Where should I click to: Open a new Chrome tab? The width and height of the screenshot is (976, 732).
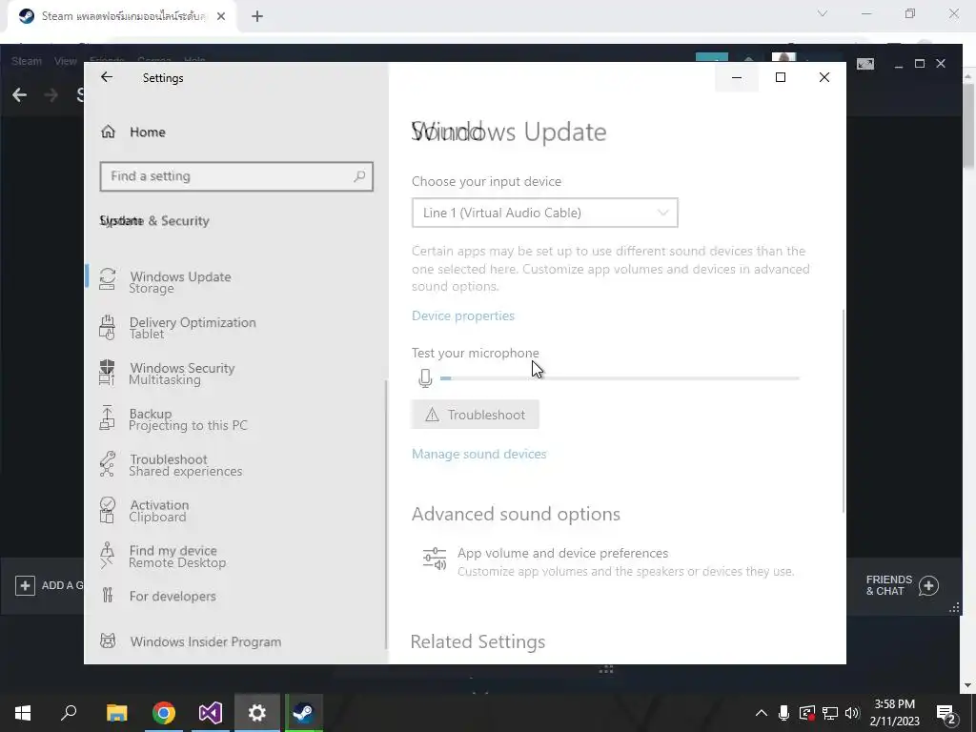pos(257,16)
